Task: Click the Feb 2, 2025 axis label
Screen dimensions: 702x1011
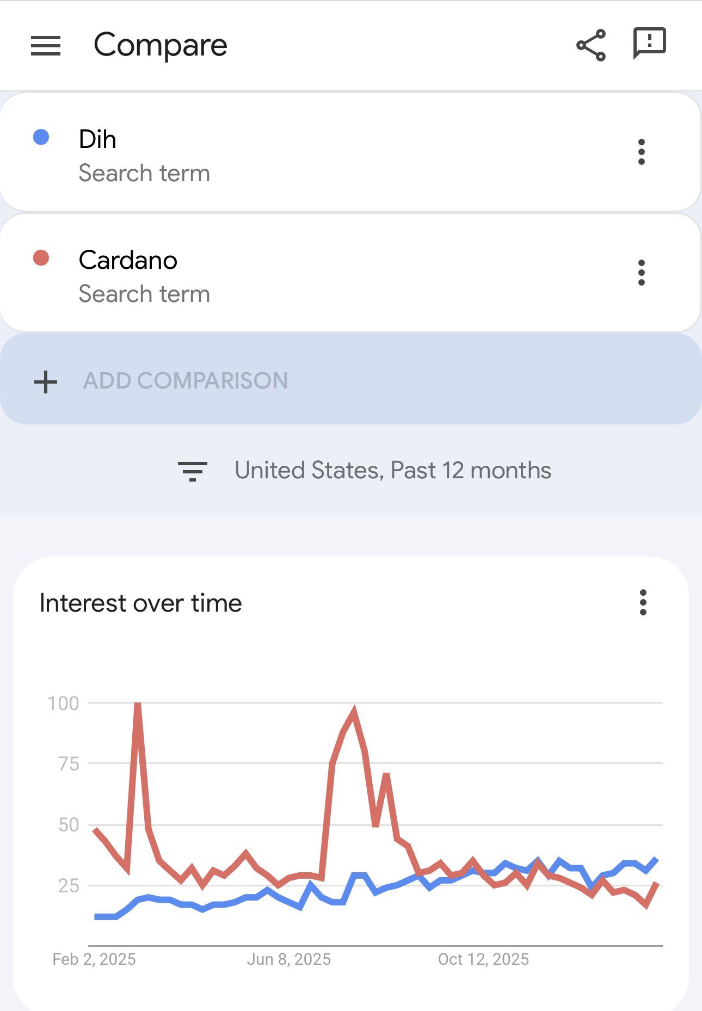Action: pyautogui.click(x=94, y=959)
